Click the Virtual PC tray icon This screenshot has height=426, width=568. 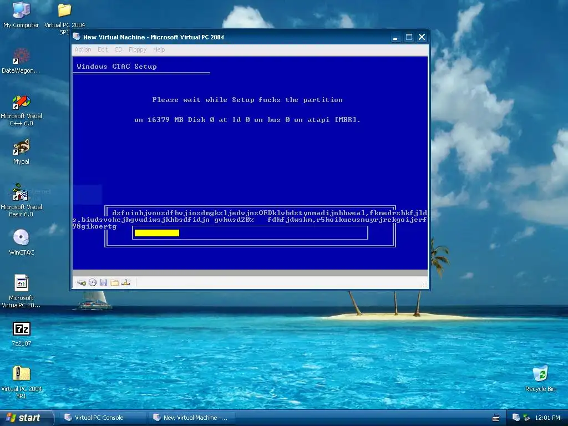tap(516, 418)
